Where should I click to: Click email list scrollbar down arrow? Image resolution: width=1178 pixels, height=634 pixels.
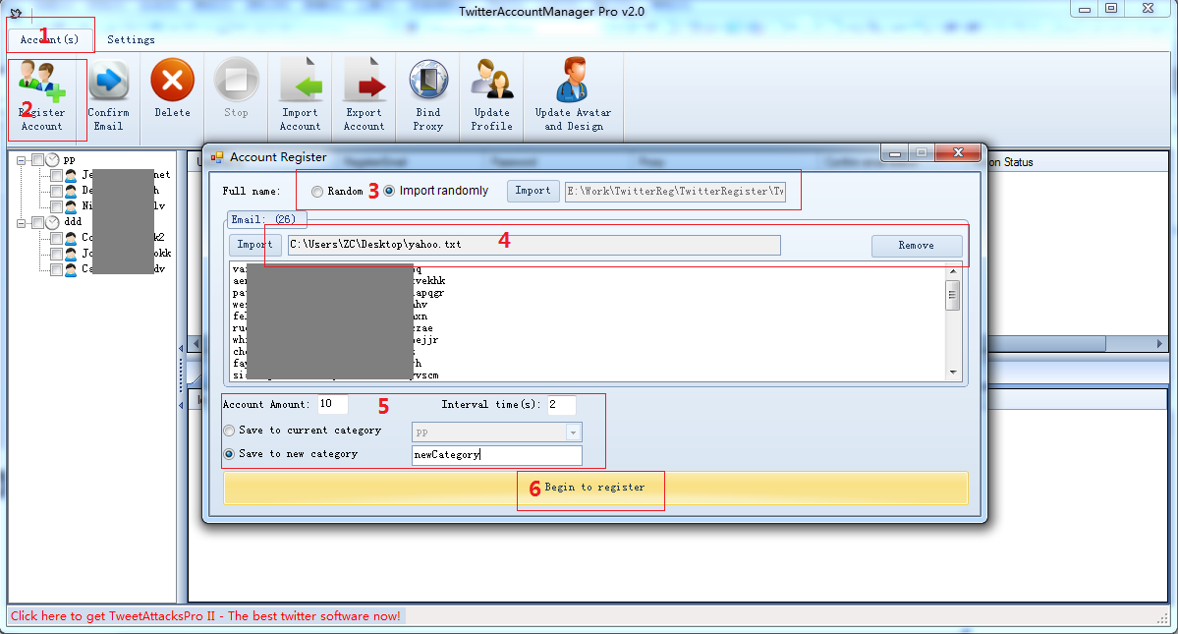[x=953, y=373]
